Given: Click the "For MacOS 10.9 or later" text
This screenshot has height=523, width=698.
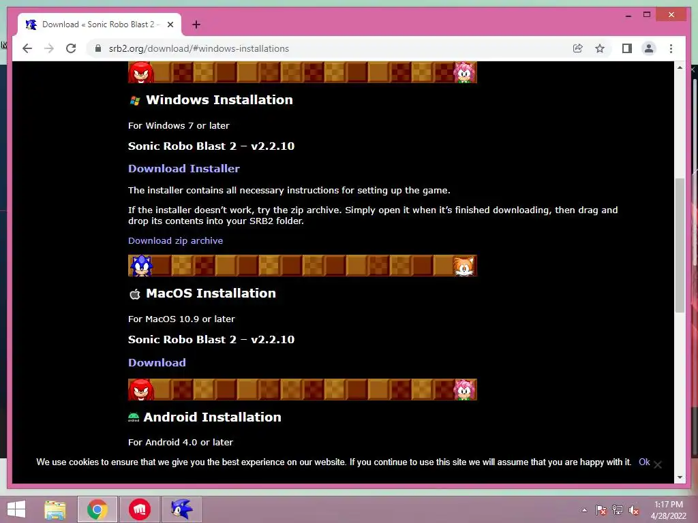Looking at the screenshot, I should 181,319.
